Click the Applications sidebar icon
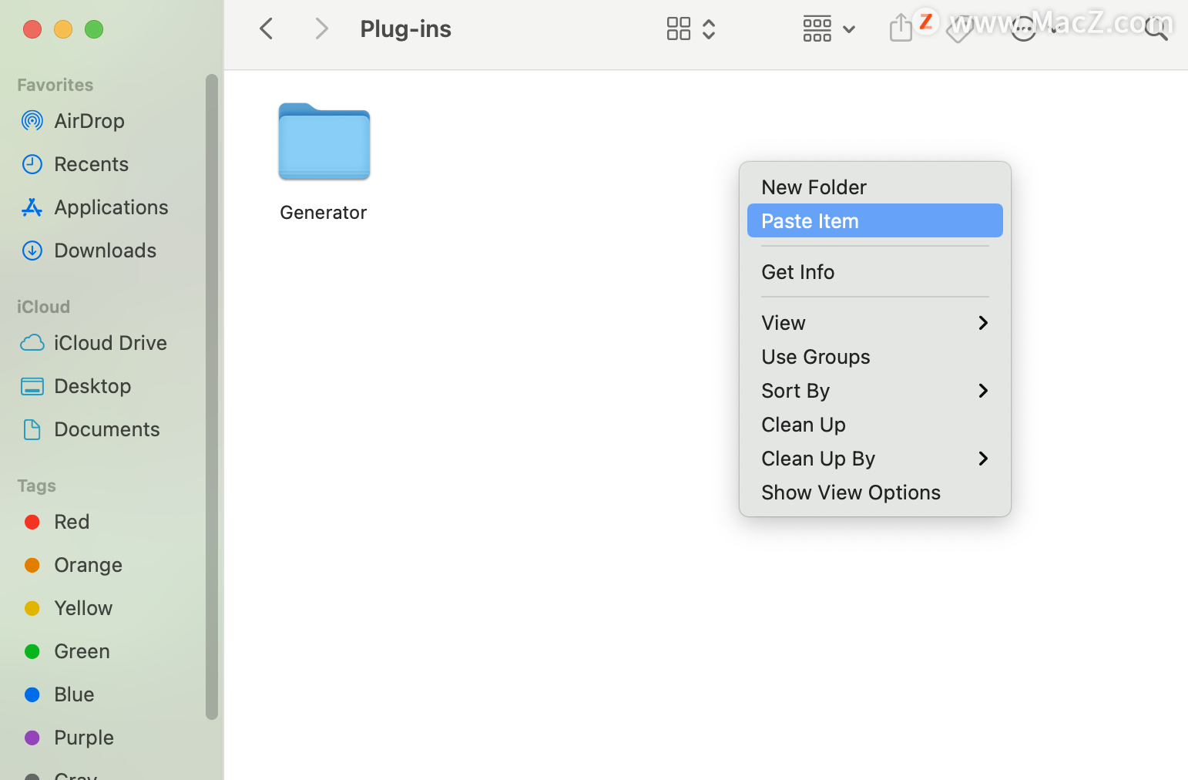The height and width of the screenshot is (780, 1188). (32, 207)
